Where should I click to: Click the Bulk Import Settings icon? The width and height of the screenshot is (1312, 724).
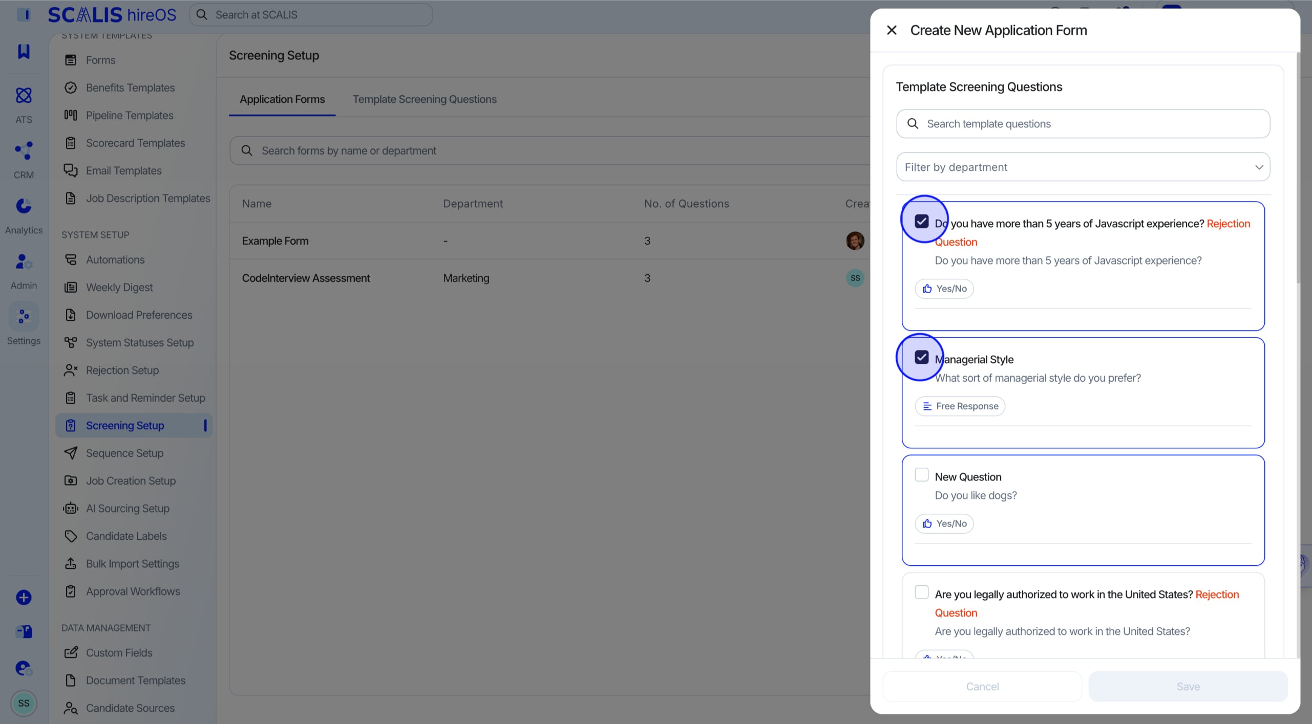click(71, 563)
